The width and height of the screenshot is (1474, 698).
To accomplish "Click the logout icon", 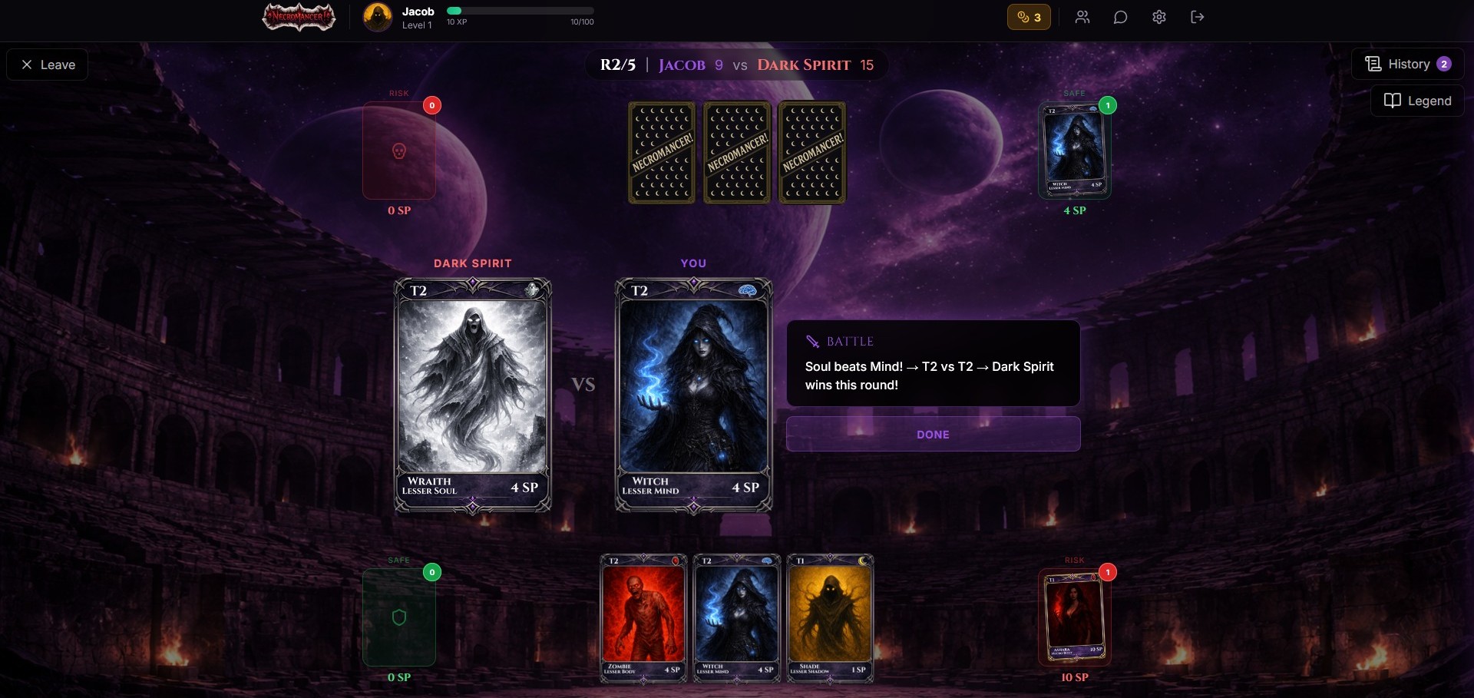I will point(1198,17).
